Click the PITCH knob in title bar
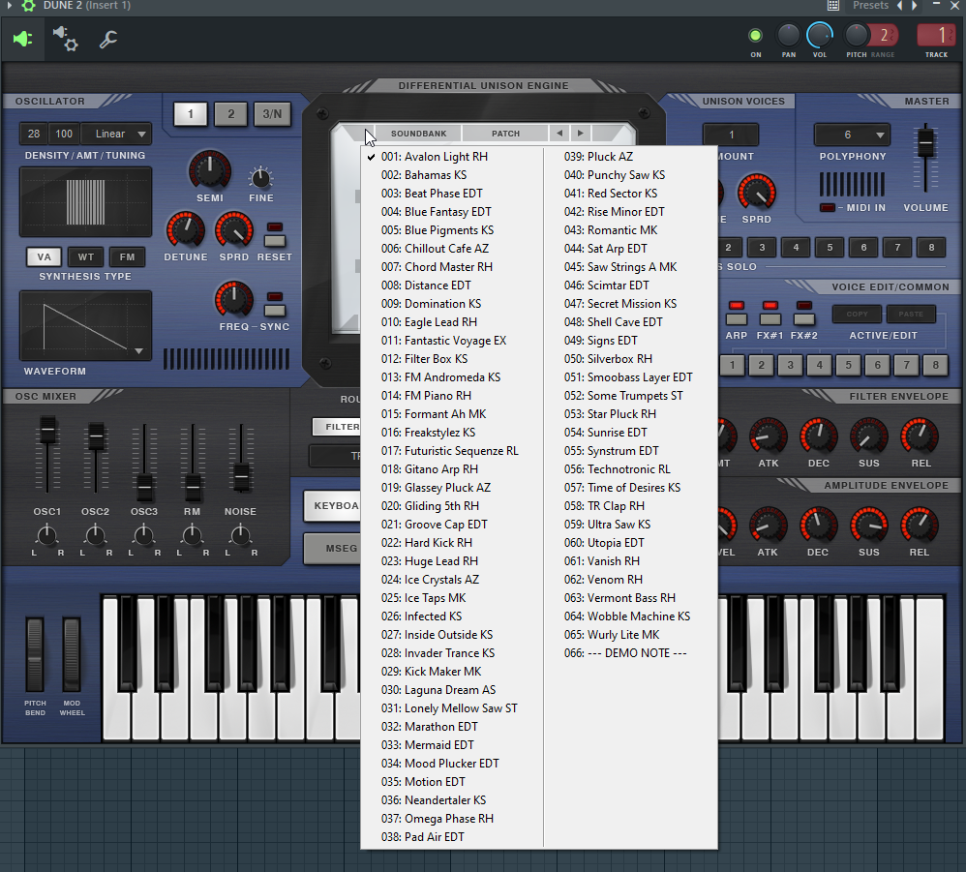 [x=856, y=36]
